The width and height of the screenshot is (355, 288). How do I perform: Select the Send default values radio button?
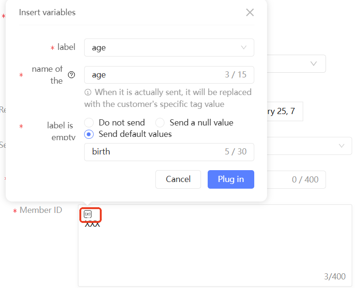[x=89, y=134]
